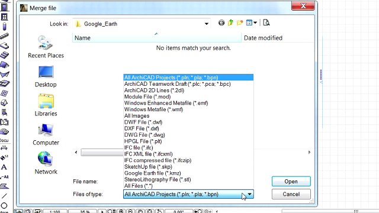Choose IFC file (*.ifc) type
The height and width of the screenshot is (213, 379).
(188, 147)
